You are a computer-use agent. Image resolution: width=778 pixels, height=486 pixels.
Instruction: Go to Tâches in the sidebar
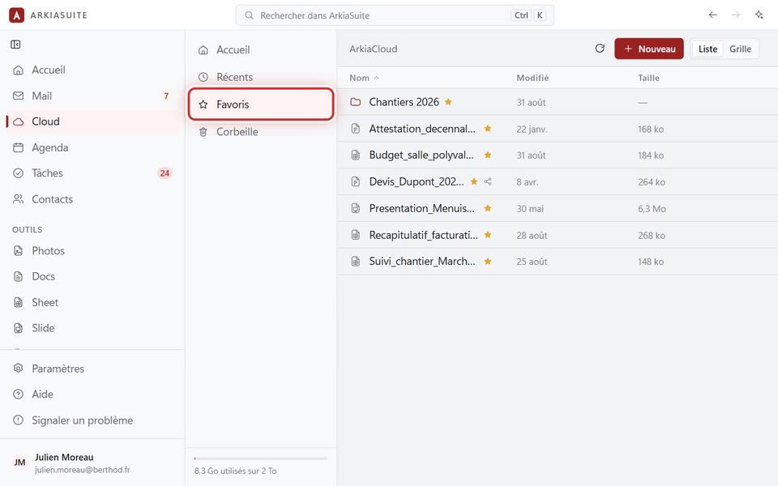(92, 173)
